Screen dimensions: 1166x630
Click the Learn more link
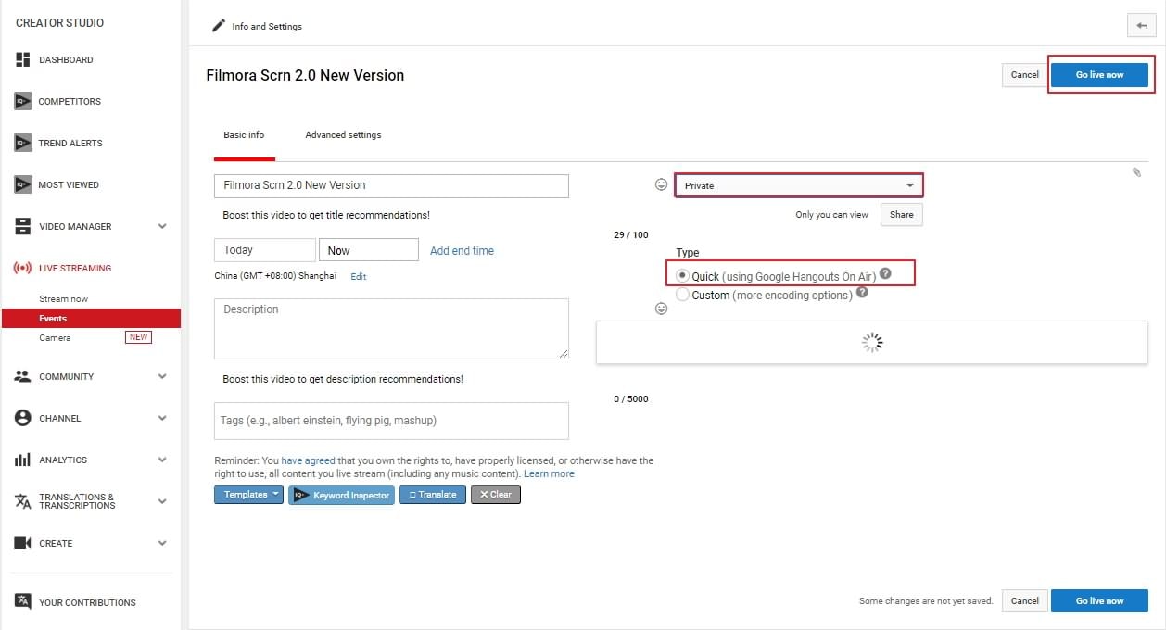point(549,473)
